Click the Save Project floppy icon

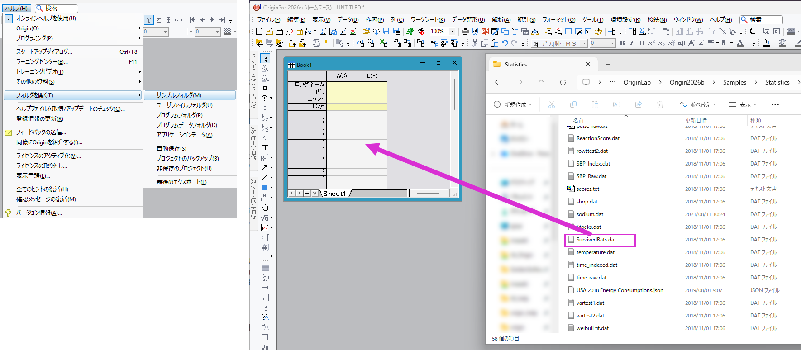click(x=386, y=31)
